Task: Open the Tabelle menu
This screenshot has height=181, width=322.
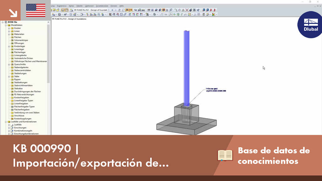Action: pos(79,6)
